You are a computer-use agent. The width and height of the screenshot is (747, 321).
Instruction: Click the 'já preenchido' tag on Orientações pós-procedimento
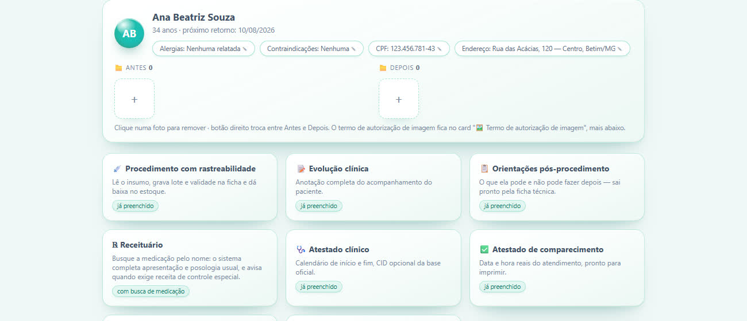502,206
